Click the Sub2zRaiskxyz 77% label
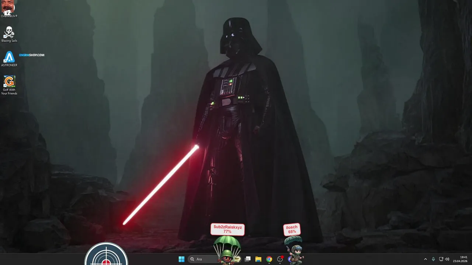This screenshot has width=472, height=265. [x=228, y=229]
